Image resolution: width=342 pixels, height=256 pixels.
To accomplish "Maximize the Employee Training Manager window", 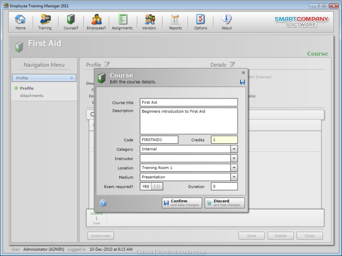I will (x=324, y=6).
